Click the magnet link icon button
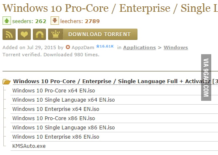Screen dimensions: 218x155 (39, 34)
